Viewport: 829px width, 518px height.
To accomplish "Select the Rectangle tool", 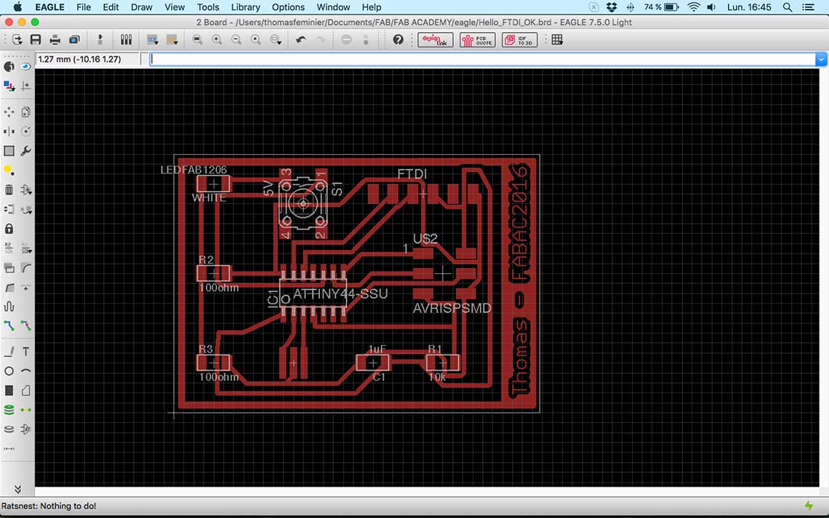I will [9, 390].
